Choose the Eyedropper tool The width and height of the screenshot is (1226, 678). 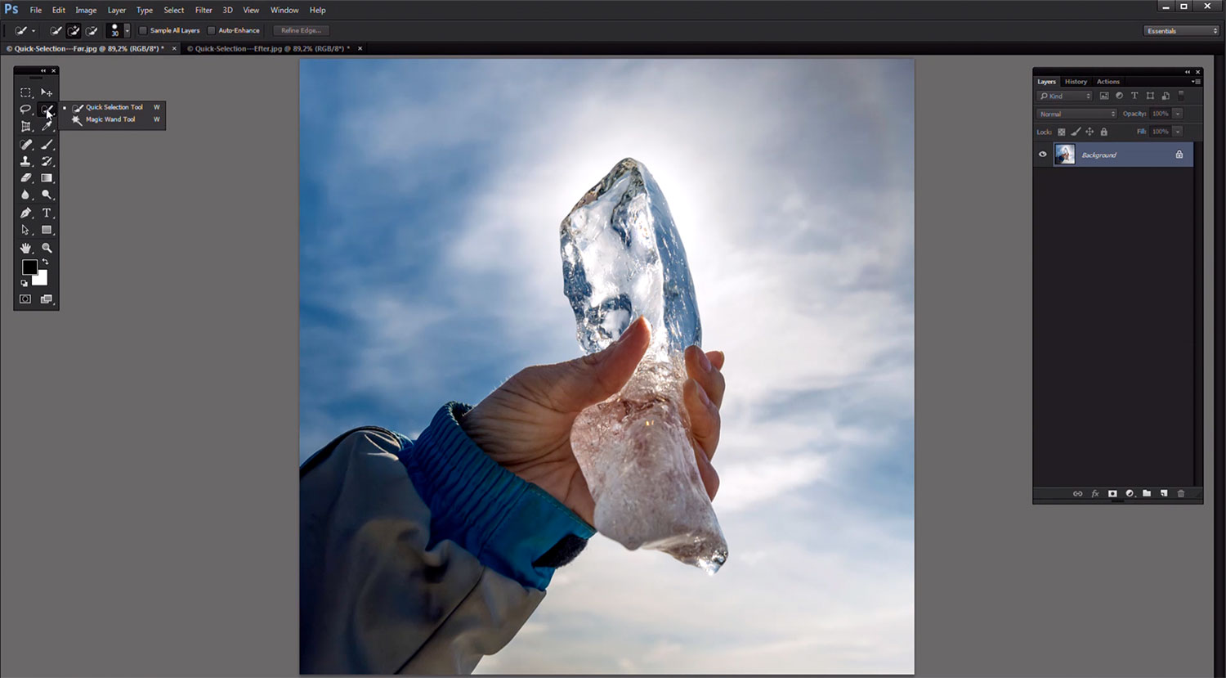pos(47,127)
